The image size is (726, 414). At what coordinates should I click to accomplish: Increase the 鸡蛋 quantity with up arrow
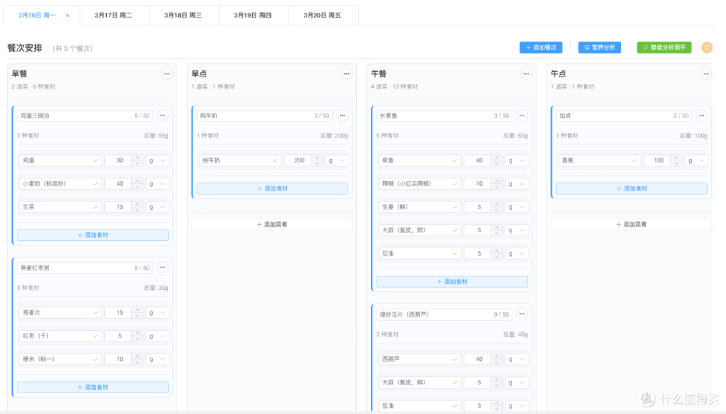click(137, 158)
